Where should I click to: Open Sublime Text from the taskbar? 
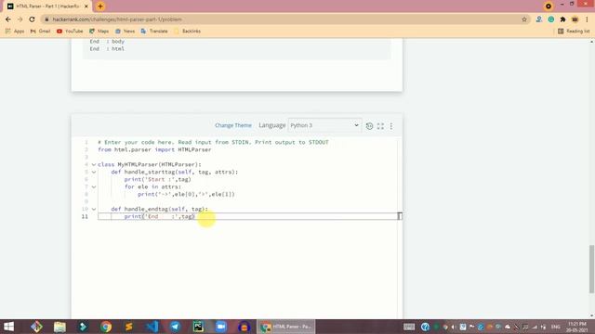(x=129, y=327)
